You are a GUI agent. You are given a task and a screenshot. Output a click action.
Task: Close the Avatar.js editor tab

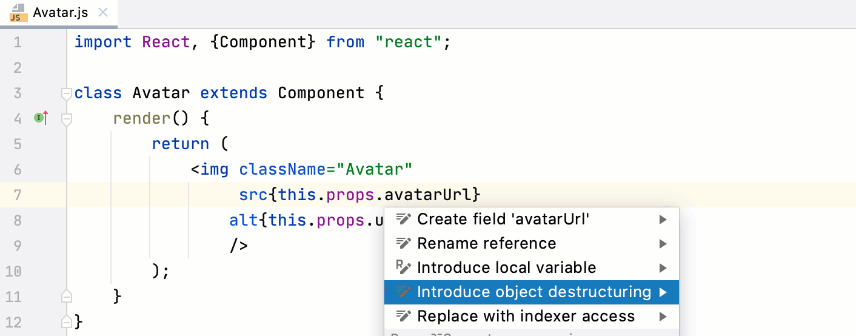pos(103,12)
